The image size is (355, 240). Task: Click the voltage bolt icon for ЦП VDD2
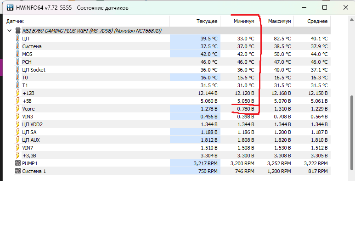coord(17,124)
